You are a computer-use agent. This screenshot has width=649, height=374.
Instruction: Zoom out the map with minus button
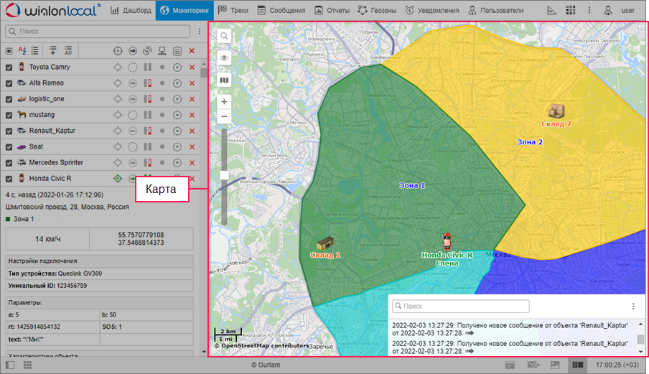pyautogui.click(x=224, y=117)
